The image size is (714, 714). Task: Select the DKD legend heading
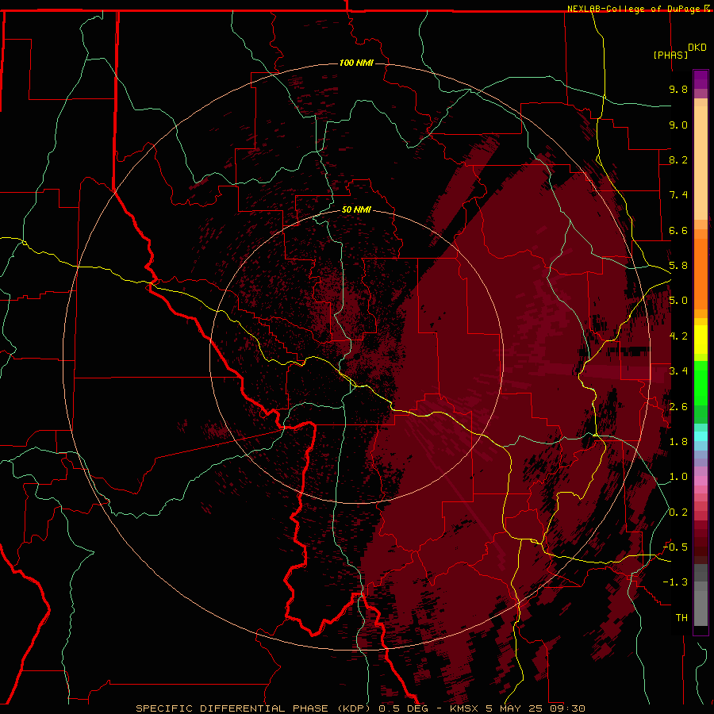pyautogui.click(x=697, y=48)
